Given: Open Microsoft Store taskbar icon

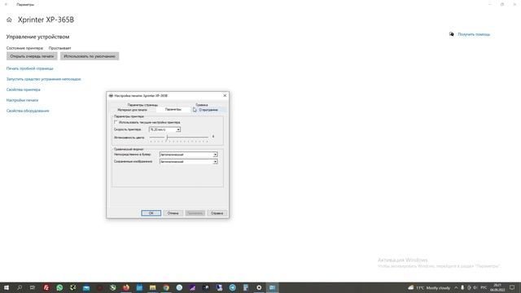Looking at the screenshot, I should pos(139,287).
